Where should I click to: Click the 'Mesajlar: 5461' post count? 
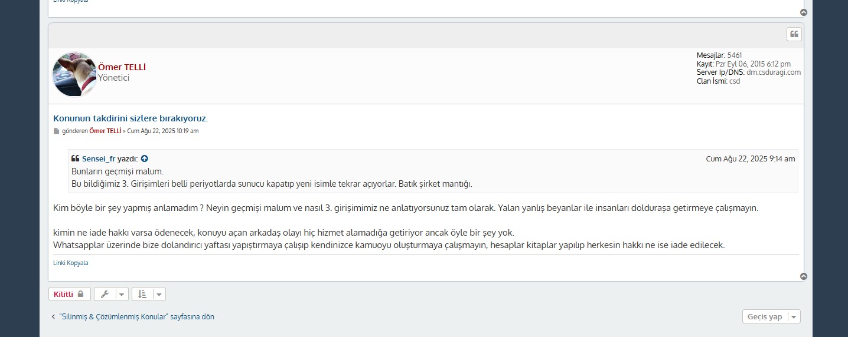click(719, 55)
